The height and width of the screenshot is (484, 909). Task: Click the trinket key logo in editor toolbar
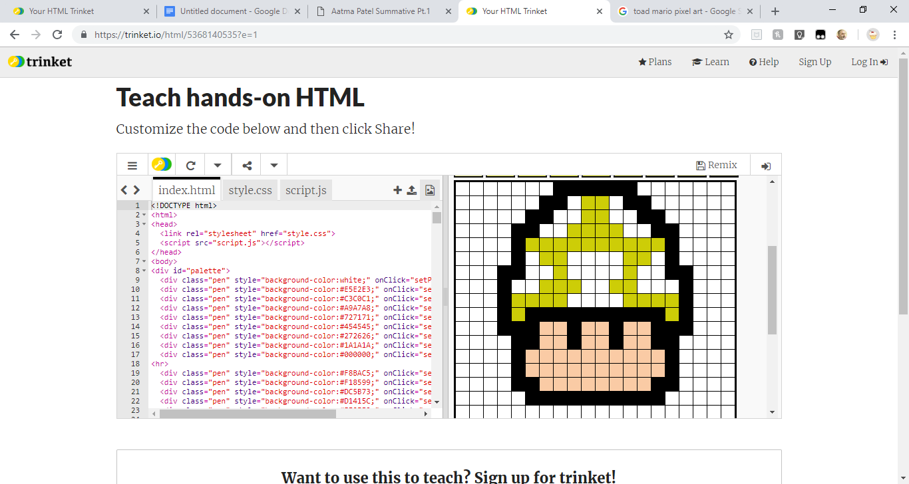click(x=162, y=165)
